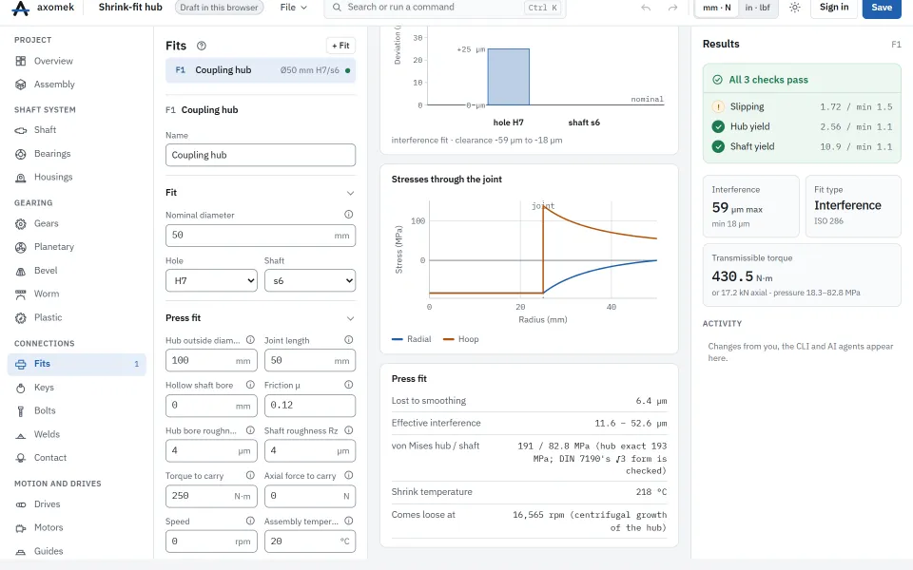Show info for Assembly temperature
913x570 pixels.
coord(349,522)
